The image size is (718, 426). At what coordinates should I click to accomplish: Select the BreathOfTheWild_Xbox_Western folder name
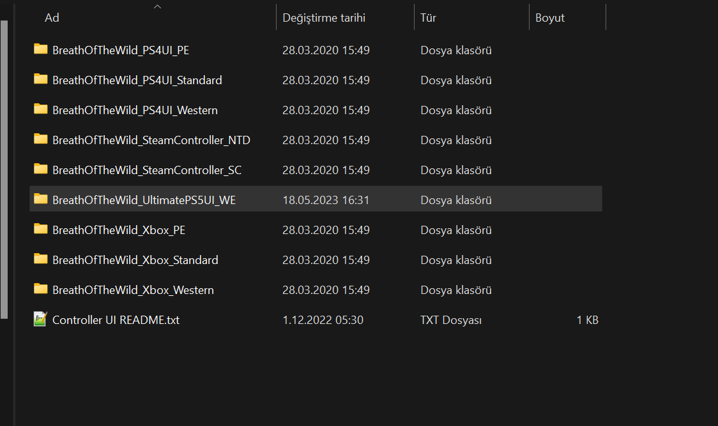coord(133,290)
